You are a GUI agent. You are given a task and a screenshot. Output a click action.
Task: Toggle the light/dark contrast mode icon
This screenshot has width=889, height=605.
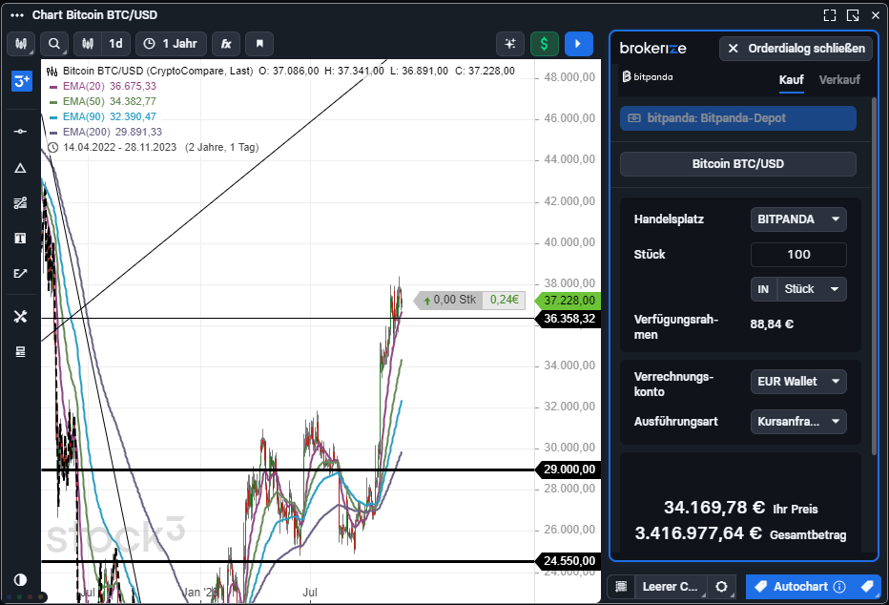tap(20, 579)
